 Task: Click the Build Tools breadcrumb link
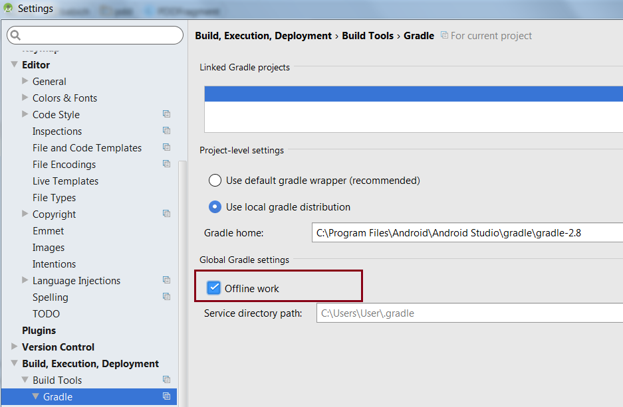[368, 36]
